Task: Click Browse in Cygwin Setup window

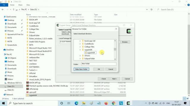Action: (x=125, y=42)
